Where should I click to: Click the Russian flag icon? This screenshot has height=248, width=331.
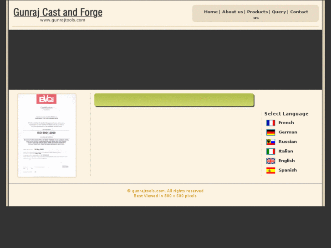pyautogui.click(x=270, y=142)
